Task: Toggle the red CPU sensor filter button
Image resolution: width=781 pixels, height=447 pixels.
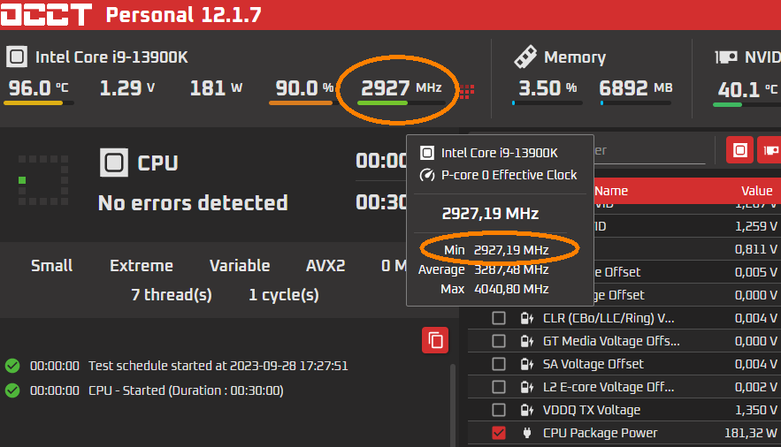Action: tap(740, 150)
